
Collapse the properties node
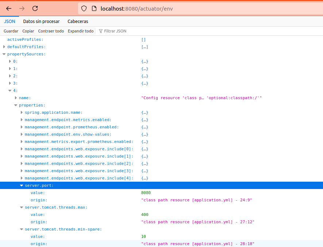(16, 105)
